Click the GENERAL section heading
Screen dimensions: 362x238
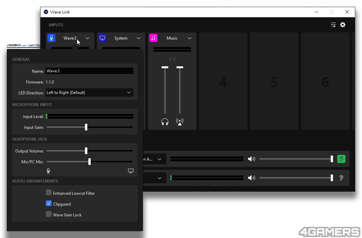coord(21,59)
